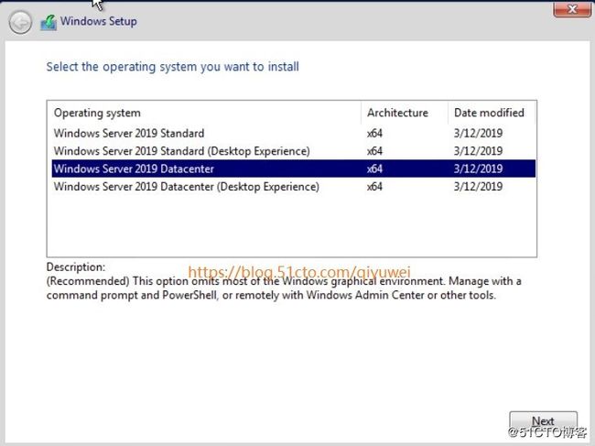
Task: Open the blog.51cto.com/qiyuwei link
Action: [x=299, y=272]
